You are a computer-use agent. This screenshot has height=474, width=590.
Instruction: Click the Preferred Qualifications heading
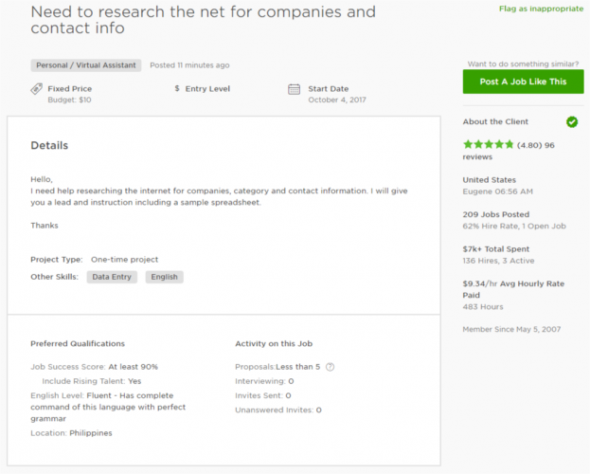(x=78, y=343)
